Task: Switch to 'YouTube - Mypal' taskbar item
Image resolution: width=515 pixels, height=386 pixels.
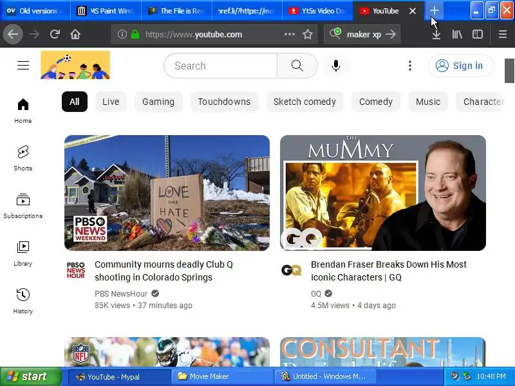Action: [x=120, y=376]
